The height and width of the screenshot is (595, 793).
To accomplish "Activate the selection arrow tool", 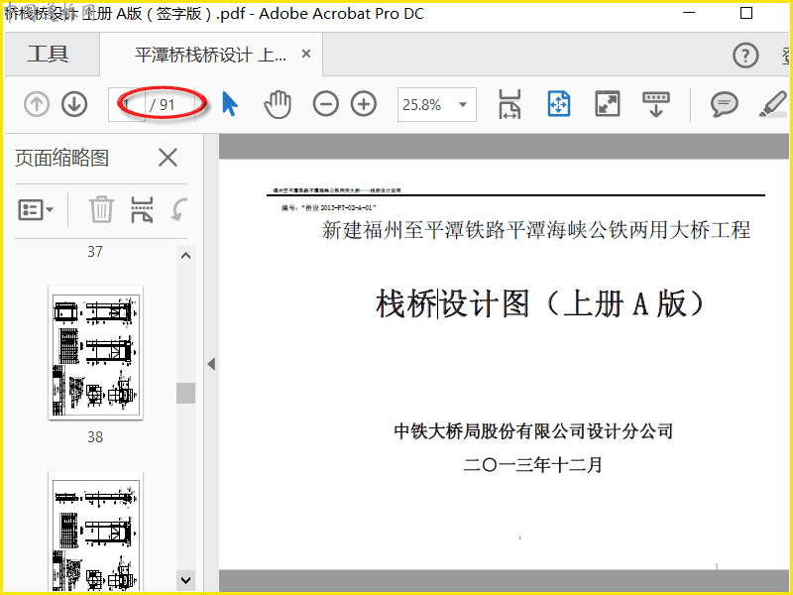I will [230, 104].
